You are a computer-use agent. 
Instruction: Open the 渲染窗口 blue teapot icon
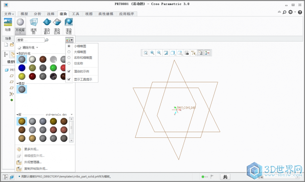(47, 22)
